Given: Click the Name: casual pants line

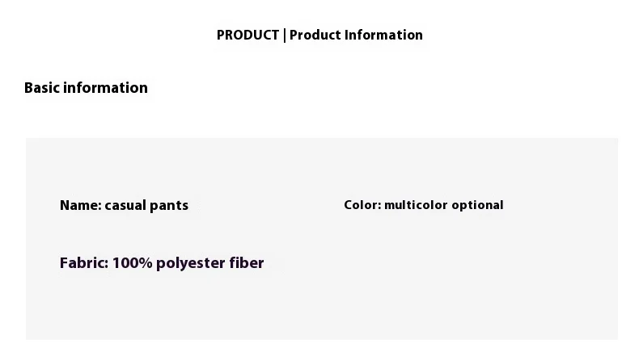Looking at the screenshot, I should pos(124,205).
